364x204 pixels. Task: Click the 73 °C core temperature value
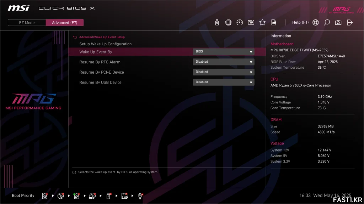coord(322,108)
